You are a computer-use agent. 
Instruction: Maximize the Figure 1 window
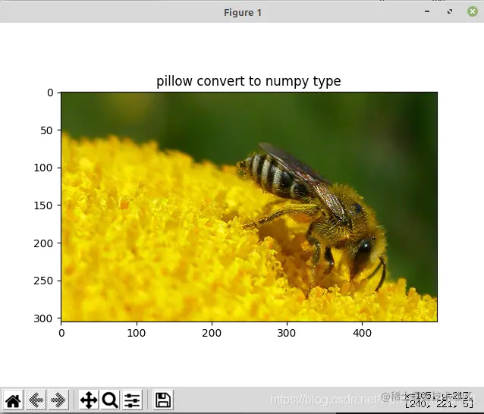[450, 11]
